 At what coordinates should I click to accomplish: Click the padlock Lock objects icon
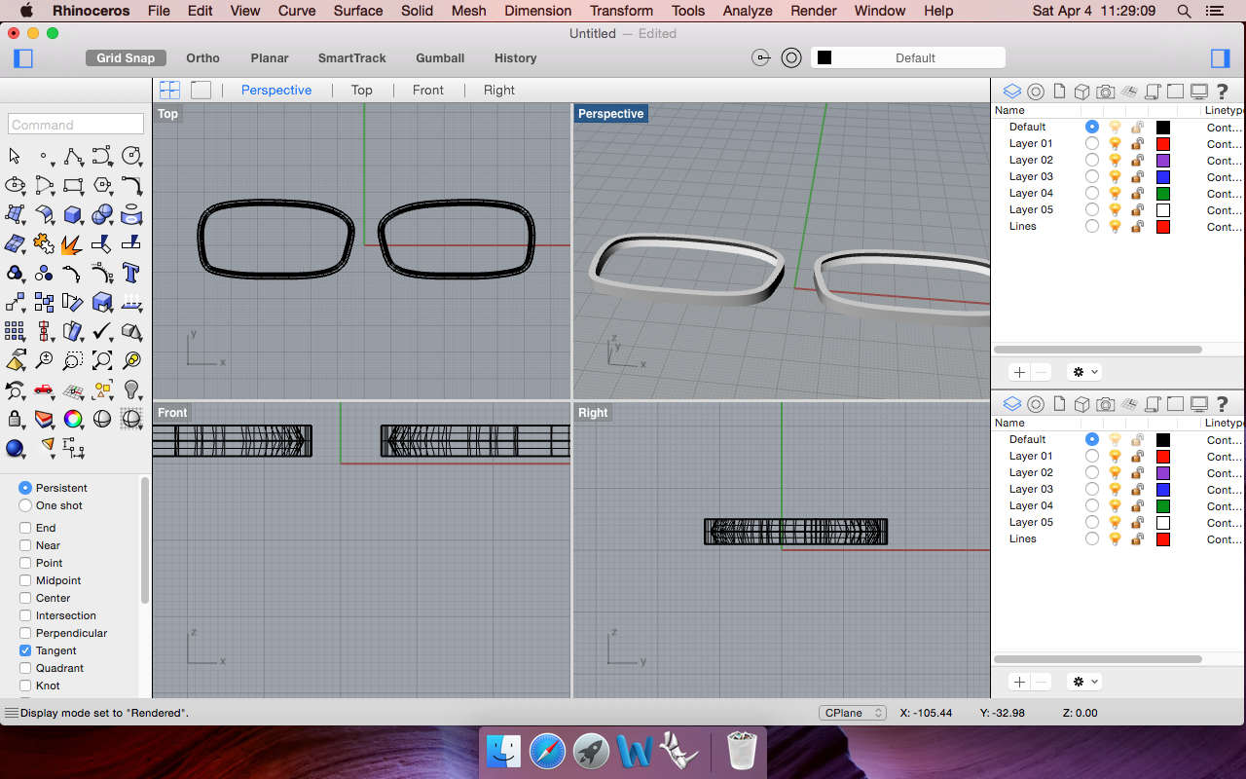pyautogui.click(x=15, y=419)
